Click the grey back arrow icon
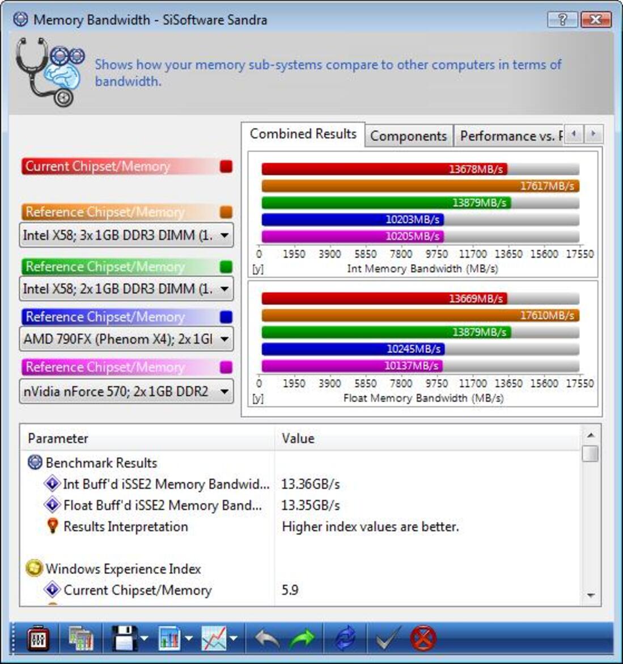 [266, 638]
